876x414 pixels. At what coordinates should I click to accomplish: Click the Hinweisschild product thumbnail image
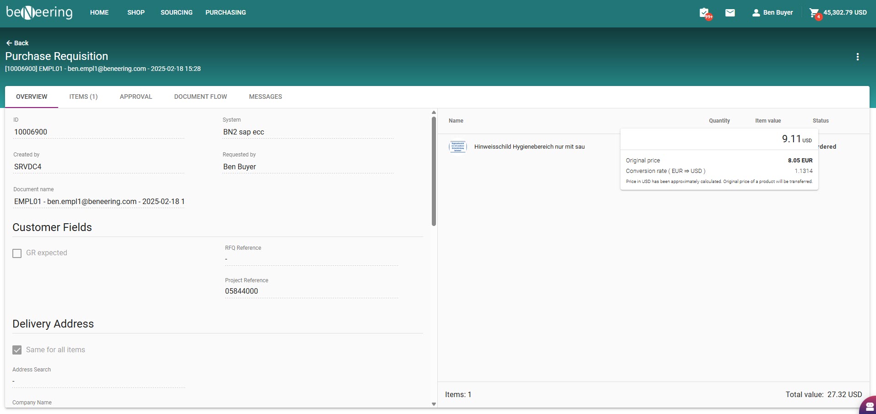coord(457,147)
